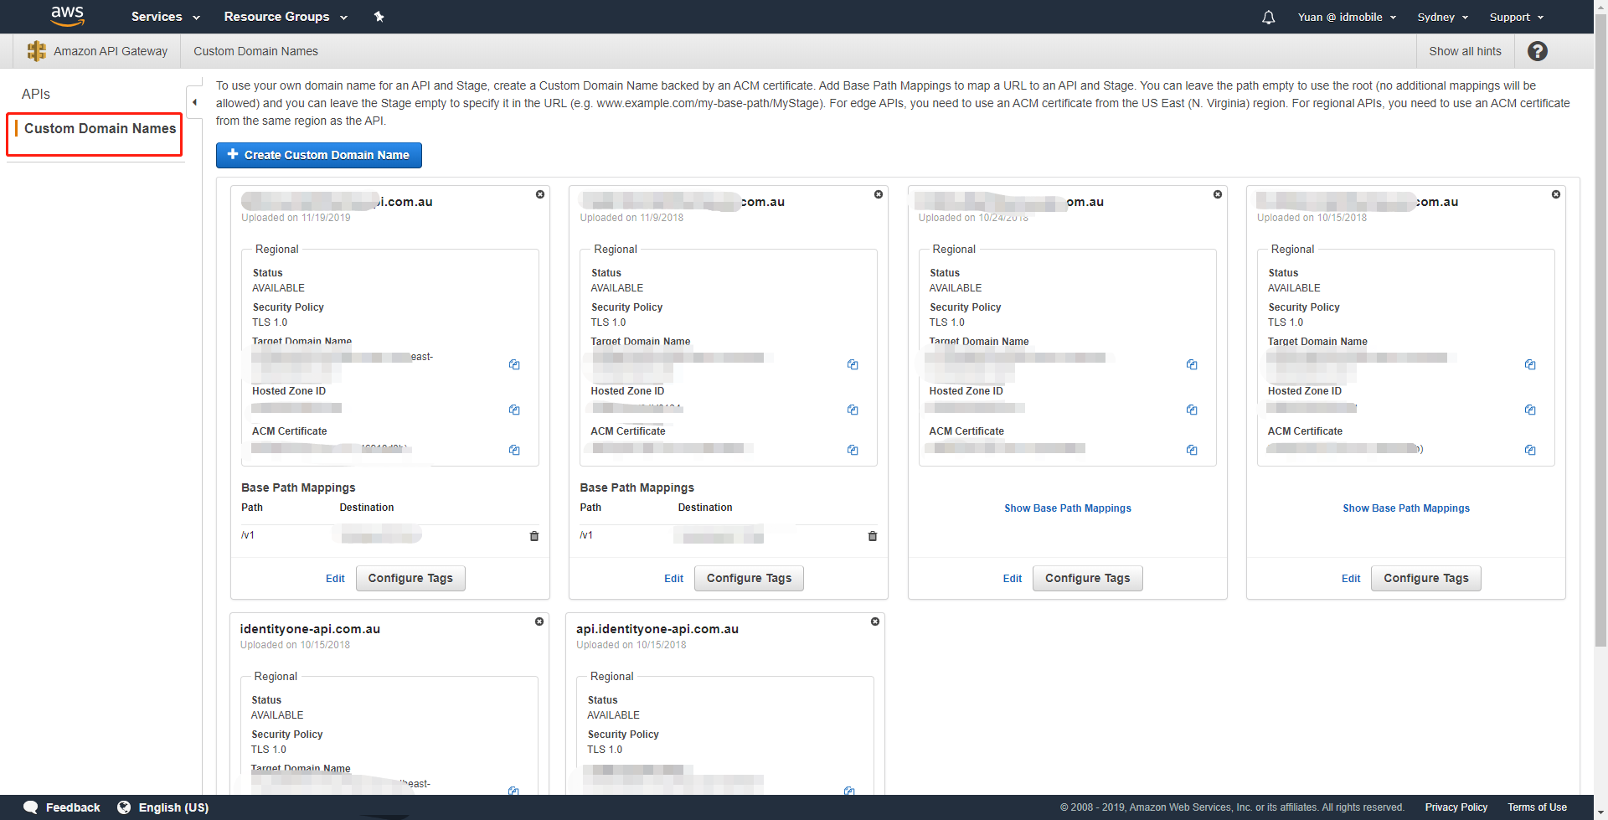
Task: Copy Hosted Zone ID in 11/9/2018 card
Action: coord(853,410)
